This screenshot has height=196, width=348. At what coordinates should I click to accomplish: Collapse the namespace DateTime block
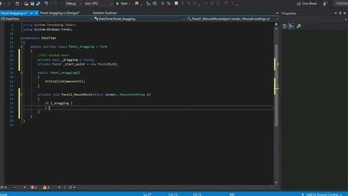click(22, 38)
